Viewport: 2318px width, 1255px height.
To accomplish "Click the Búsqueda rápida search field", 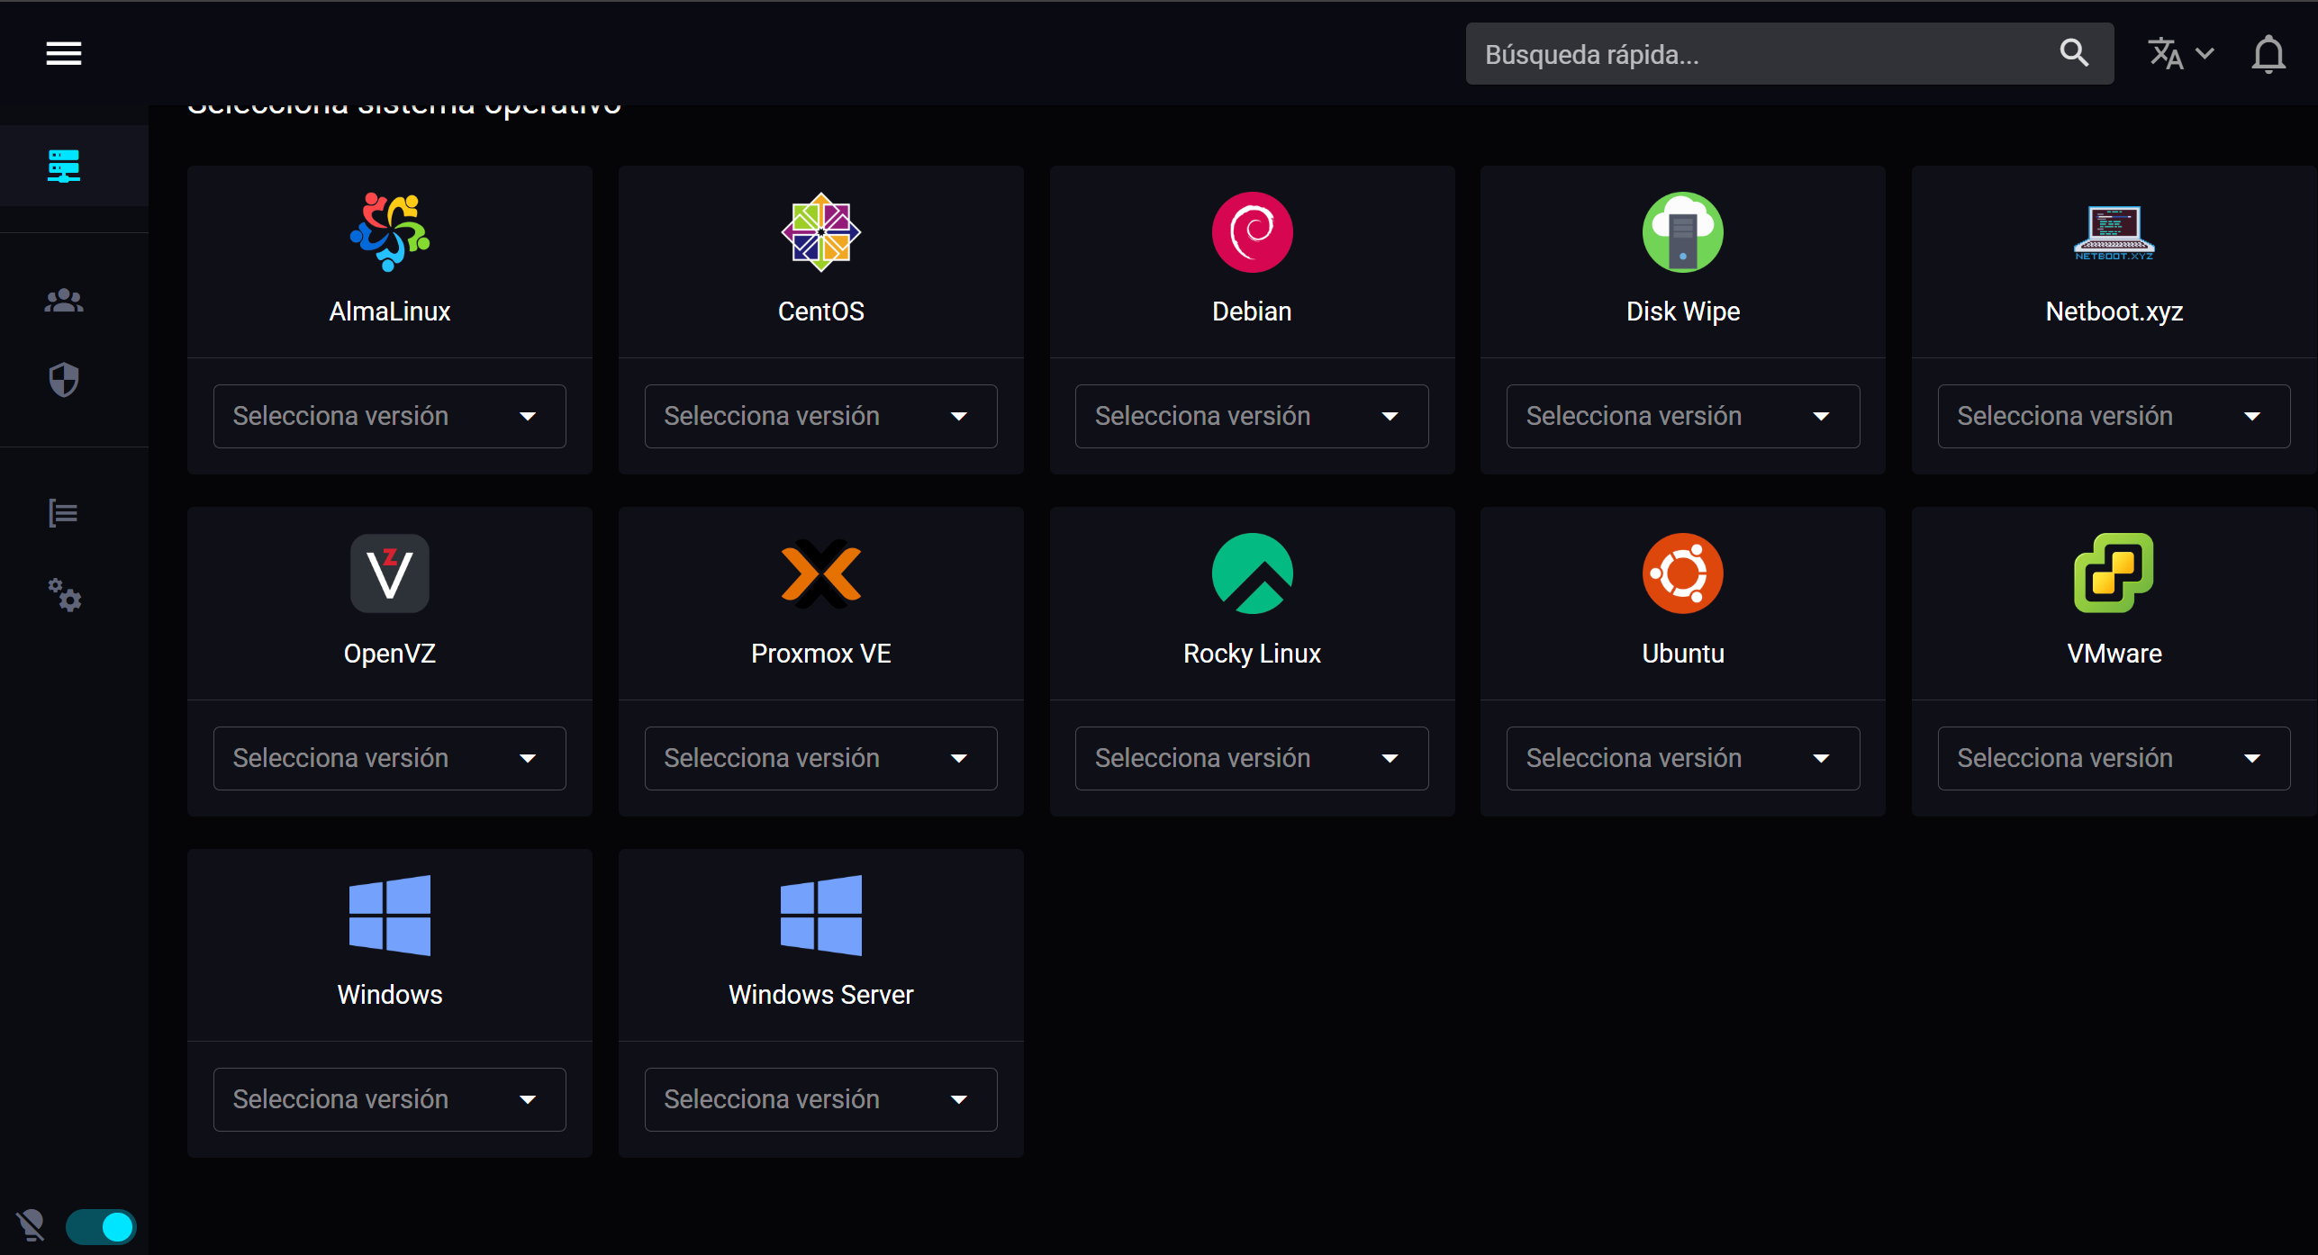I will click(1789, 54).
